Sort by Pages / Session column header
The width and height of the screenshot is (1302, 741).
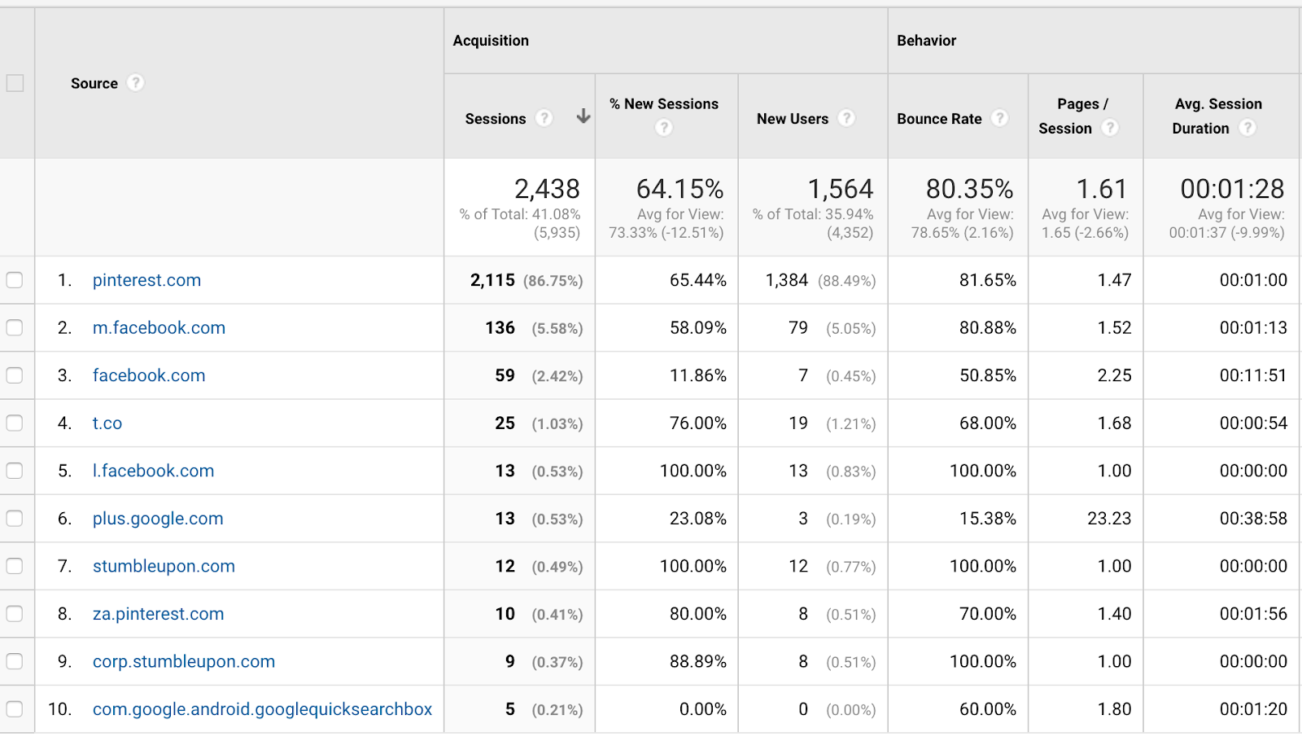coord(1074,116)
